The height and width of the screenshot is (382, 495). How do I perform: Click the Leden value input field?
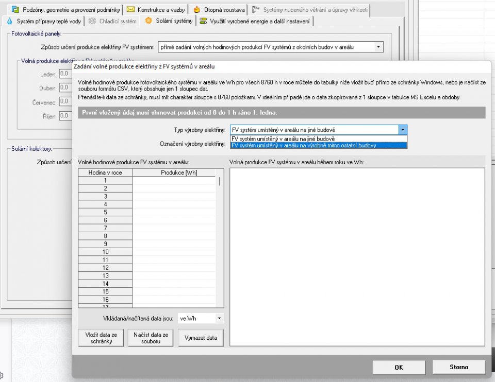65,74
